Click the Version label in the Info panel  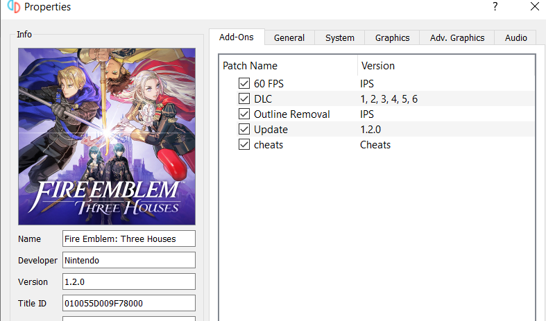(x=33, y=281)
